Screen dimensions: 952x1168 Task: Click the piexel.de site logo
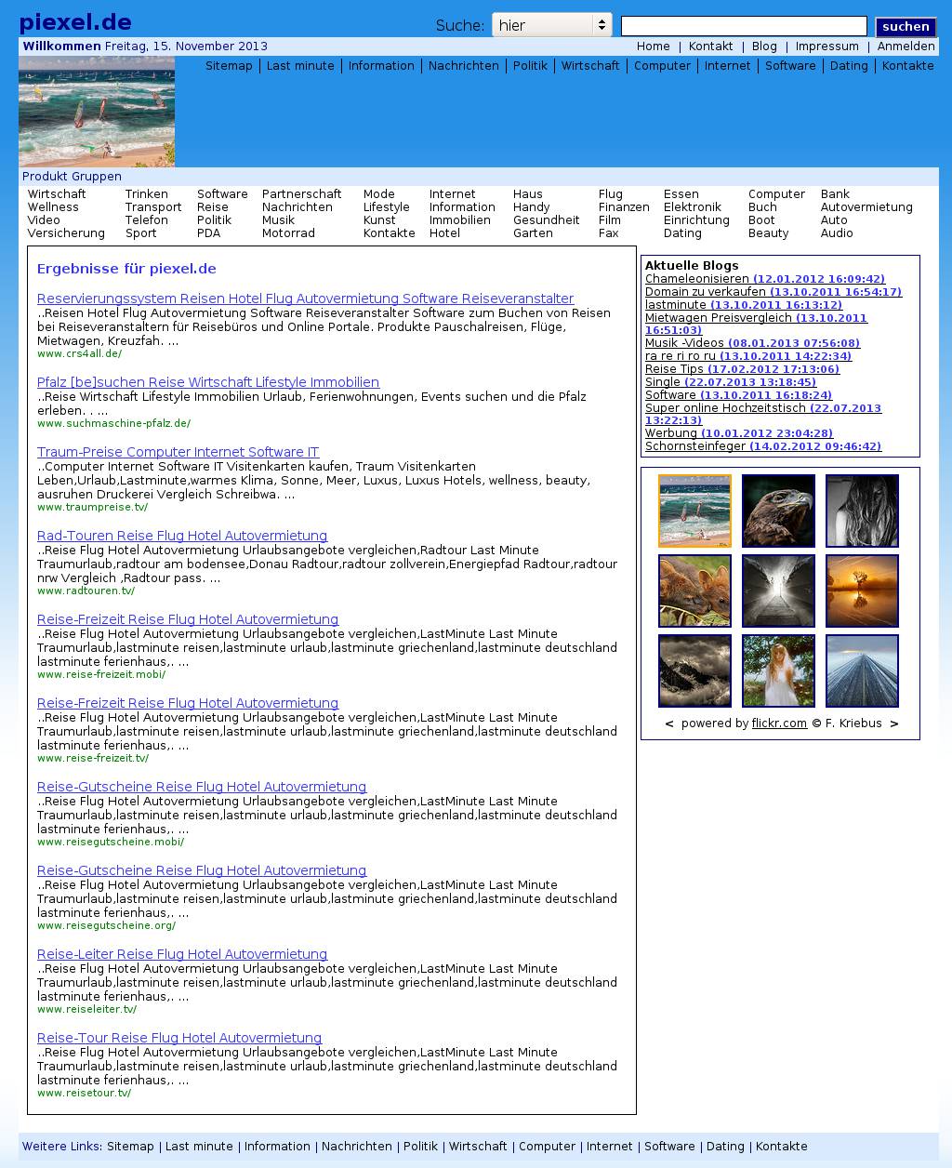coord(75,22)
